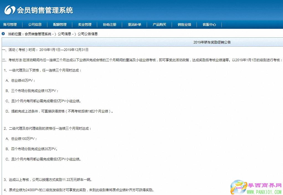Open the 协助注册 menu
This screenshot has height=195, width=283.
coord(110,25)
